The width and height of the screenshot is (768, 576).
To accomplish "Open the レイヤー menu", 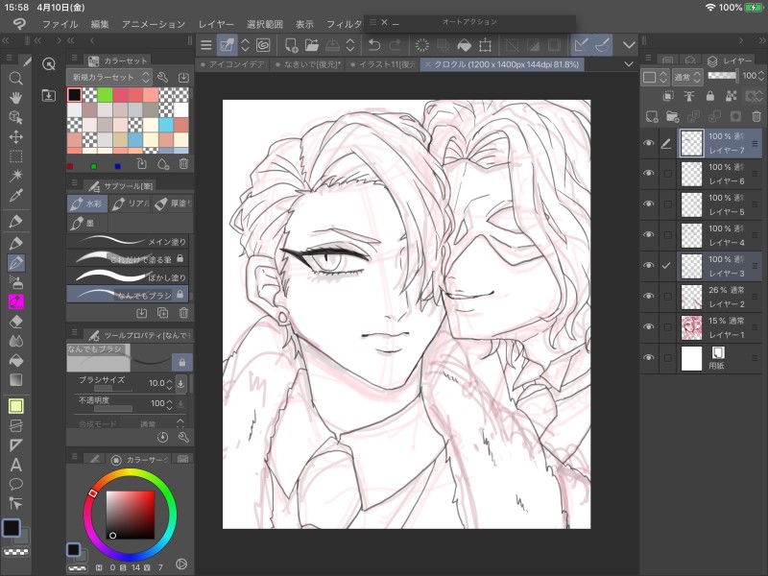I will [216, 24].
